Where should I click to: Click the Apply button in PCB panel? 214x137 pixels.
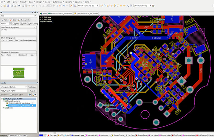tap(5, 20)
